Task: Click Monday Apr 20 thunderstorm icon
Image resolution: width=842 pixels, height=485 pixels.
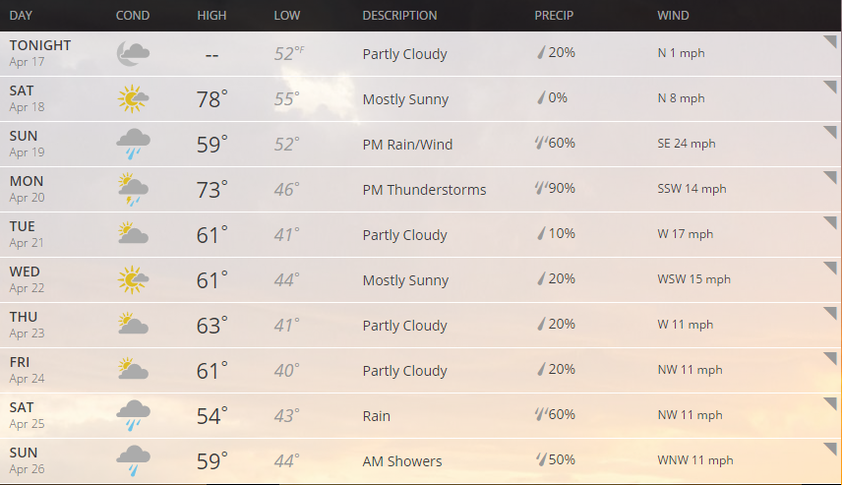Action: pos(133,190)
